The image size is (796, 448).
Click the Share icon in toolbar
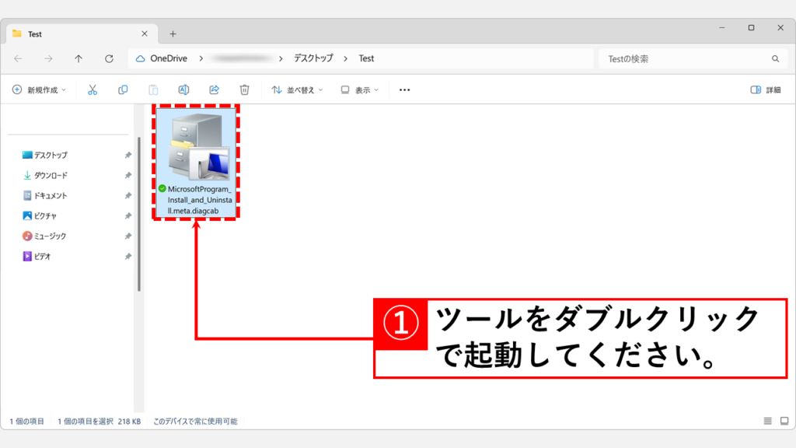point(215,90)
